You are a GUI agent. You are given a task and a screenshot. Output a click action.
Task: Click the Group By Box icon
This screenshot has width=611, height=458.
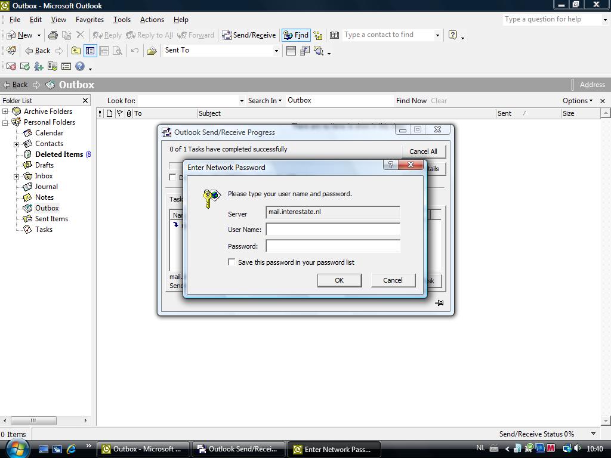[305, 51]
